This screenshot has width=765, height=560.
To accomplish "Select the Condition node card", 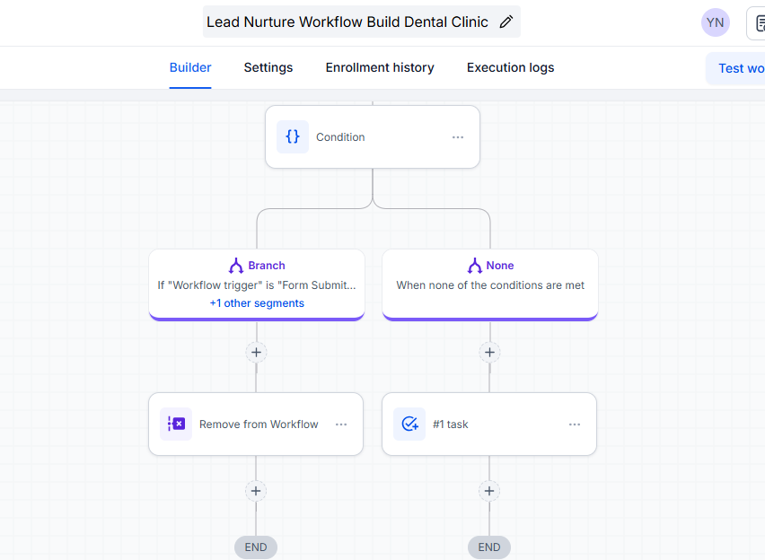I will (373, 137).
